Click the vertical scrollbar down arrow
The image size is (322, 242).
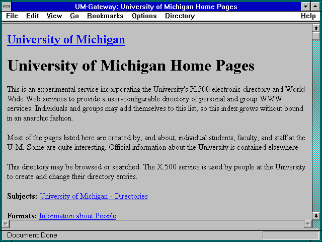[316, 216]
